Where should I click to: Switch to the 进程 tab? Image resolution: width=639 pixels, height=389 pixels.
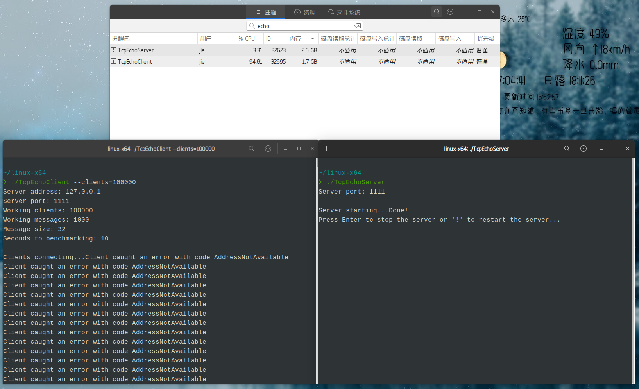click(266, 12)
